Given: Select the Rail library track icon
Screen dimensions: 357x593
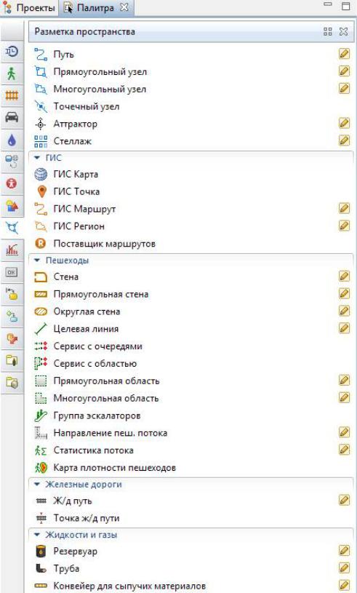Looking at the screenshot, I should 12,95.
